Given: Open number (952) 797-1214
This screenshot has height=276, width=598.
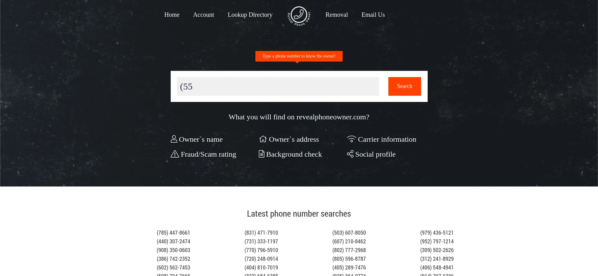Looking at the screenshot, I should click(437, 241).
